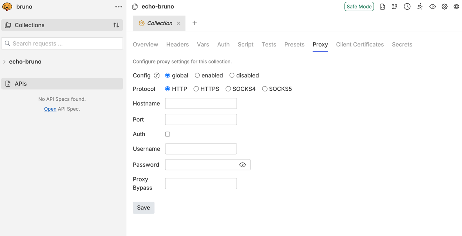
Task: Open the collection runner icon
Action: [420, 6]
